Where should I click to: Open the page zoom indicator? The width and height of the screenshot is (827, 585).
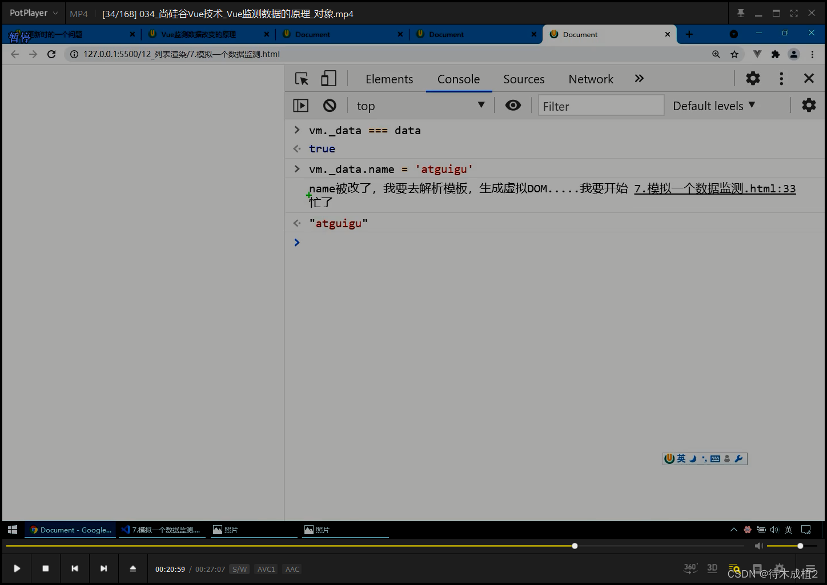click(716, 54)
